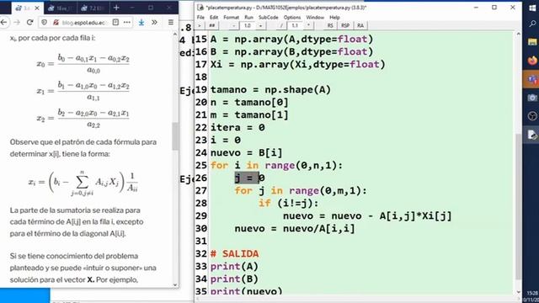Image resolution: width=539 pixels, height=303 pixels.
Task: Click the browser page scroll-down arrow
Action: (175, 284)
